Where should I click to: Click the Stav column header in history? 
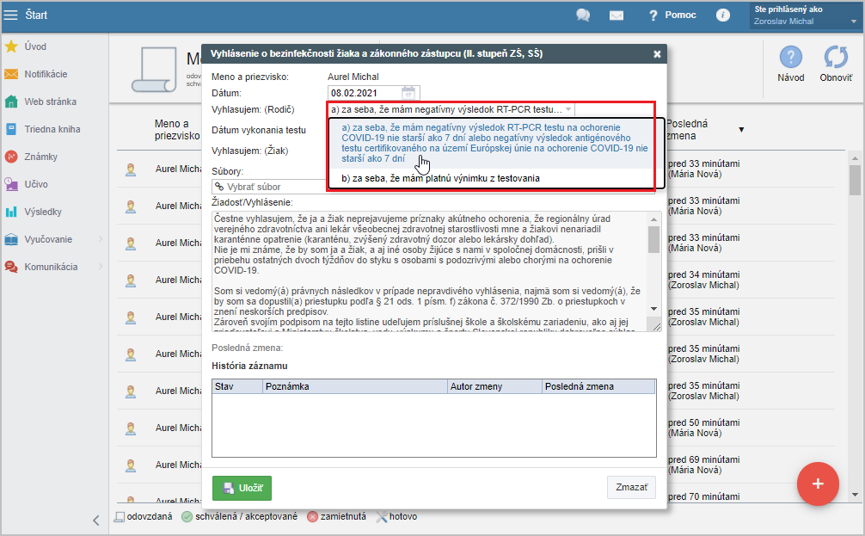(237, 386)
